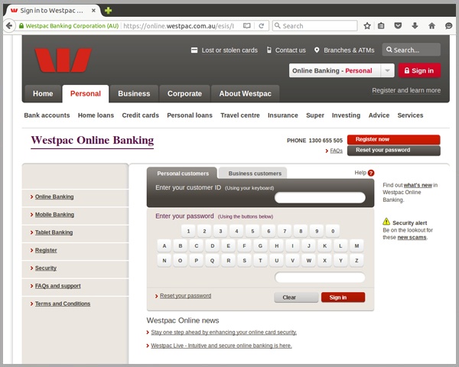The height and width of the screenshot is (367, 459).
Task: Open the About Westpac tab
Action: [246, 93]
